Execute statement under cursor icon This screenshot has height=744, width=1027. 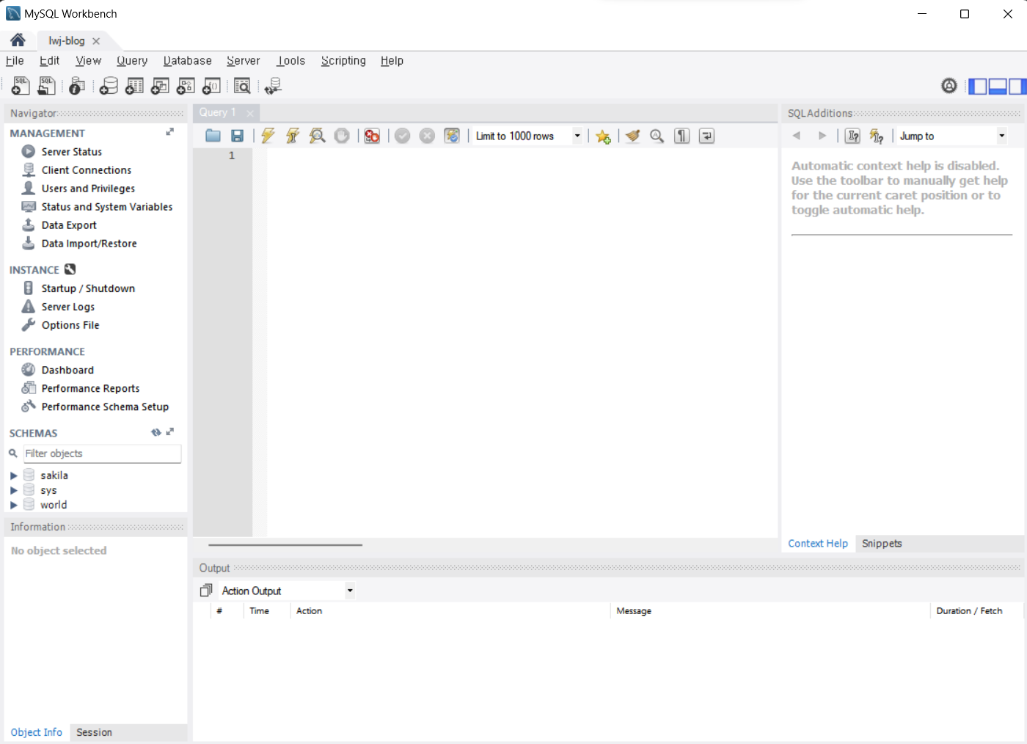(293, 136)
